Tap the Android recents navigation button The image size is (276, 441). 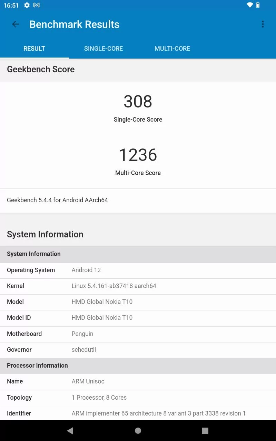pyautogui.click(x=205, y=430)
